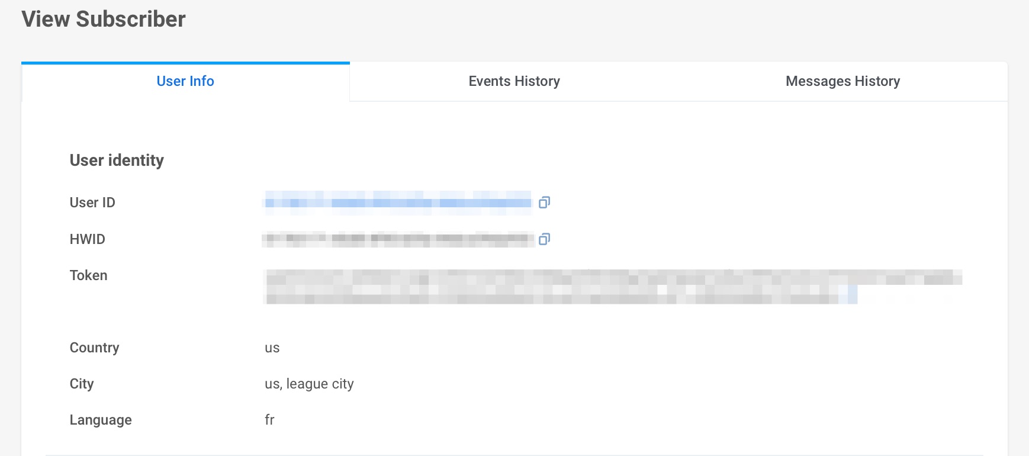Click the Country field label
Image resolution: width=1029 pixels, height=456 pixels.
pyautogui.click(x=94, y=348)
